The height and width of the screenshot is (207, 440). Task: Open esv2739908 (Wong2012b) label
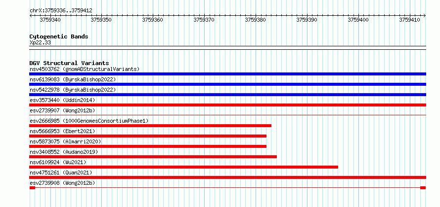(62, 183)
